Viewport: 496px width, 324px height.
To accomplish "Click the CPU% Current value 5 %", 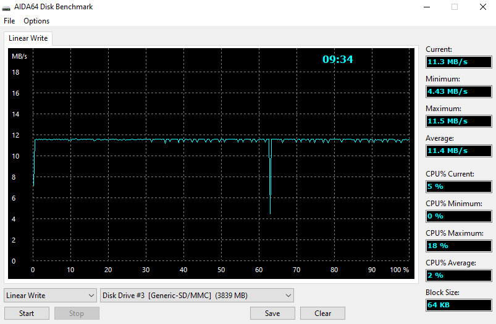I will (x=459, y=186).
